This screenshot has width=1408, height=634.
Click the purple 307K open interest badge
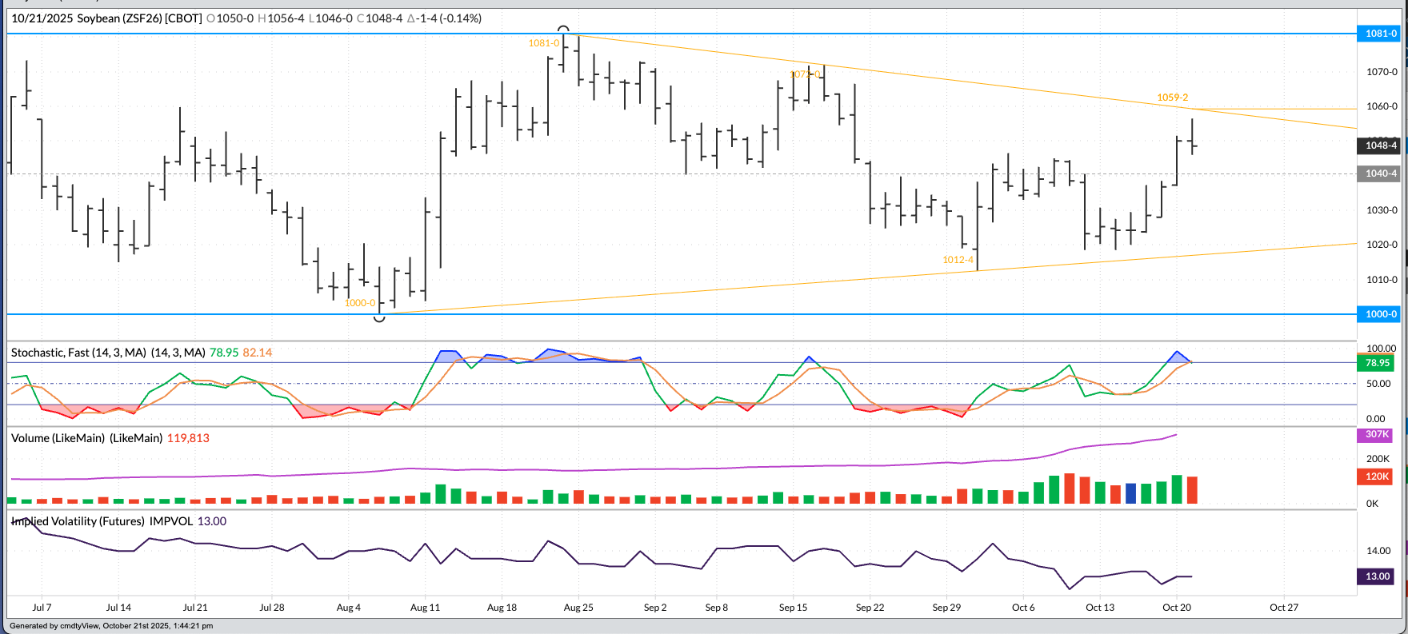(x=1376, y=435)
